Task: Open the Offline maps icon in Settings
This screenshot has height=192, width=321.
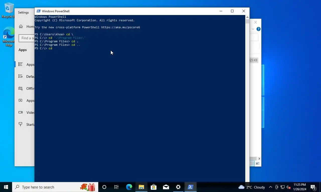Action: click(x=21, y=88)
